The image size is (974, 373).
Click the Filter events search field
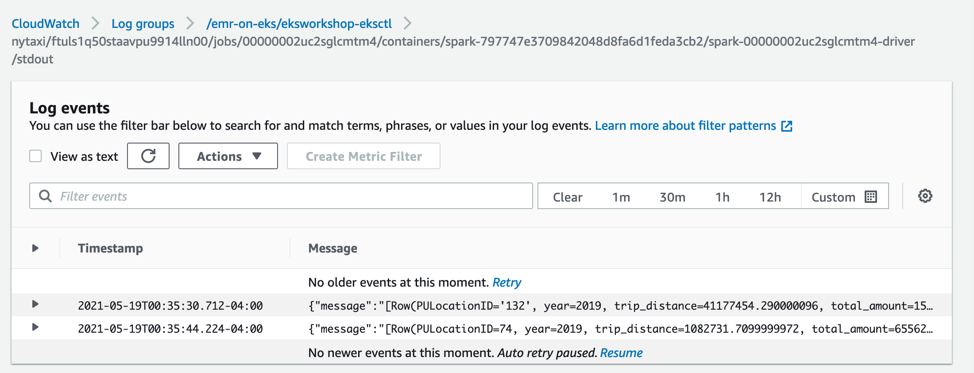click(281, 196)
